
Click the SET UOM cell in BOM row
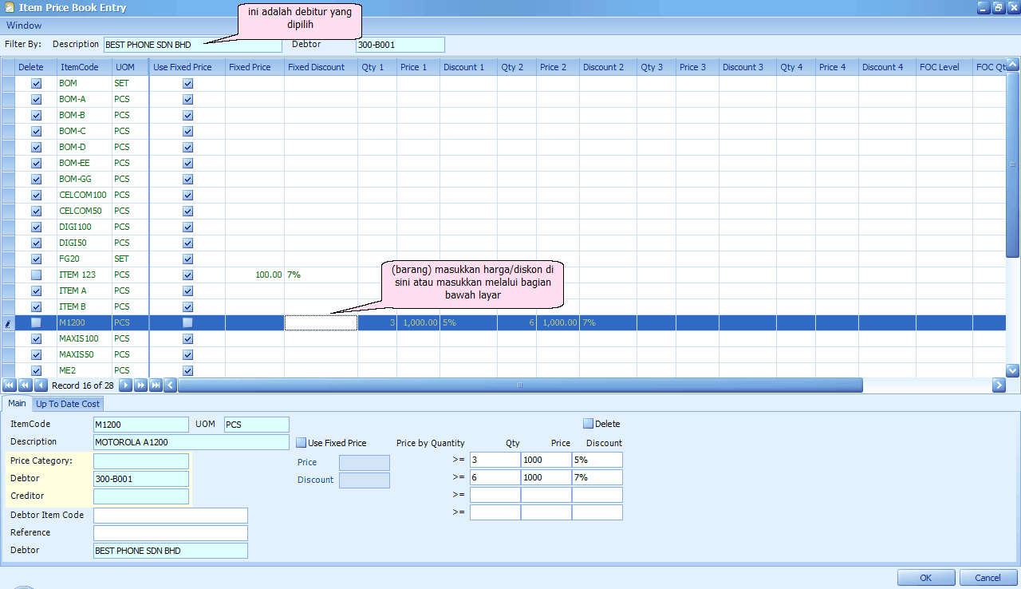pos(130,83)
